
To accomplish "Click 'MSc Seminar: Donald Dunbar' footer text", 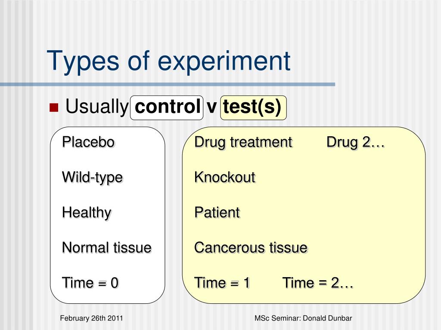I will click(x=303, y=318).
